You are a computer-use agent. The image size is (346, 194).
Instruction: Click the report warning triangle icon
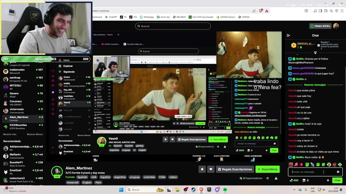[276, 178]
